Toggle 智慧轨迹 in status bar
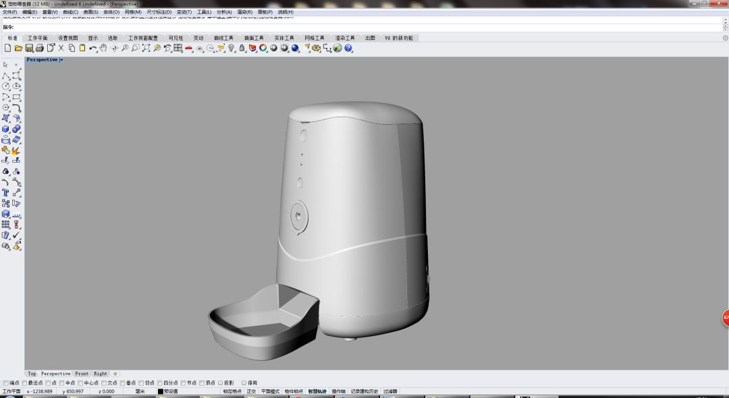 pos(317,391)
